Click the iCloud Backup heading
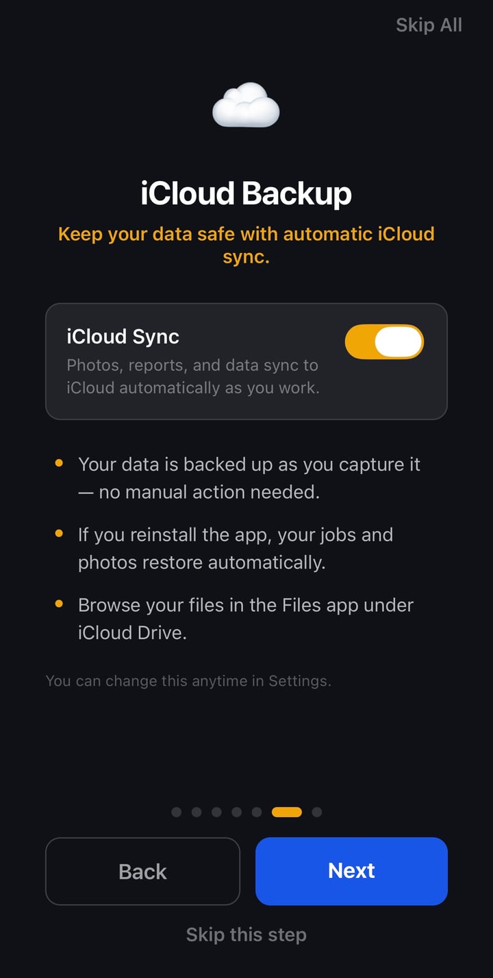This screenshot has width=493, height=978. click(246, 193)
